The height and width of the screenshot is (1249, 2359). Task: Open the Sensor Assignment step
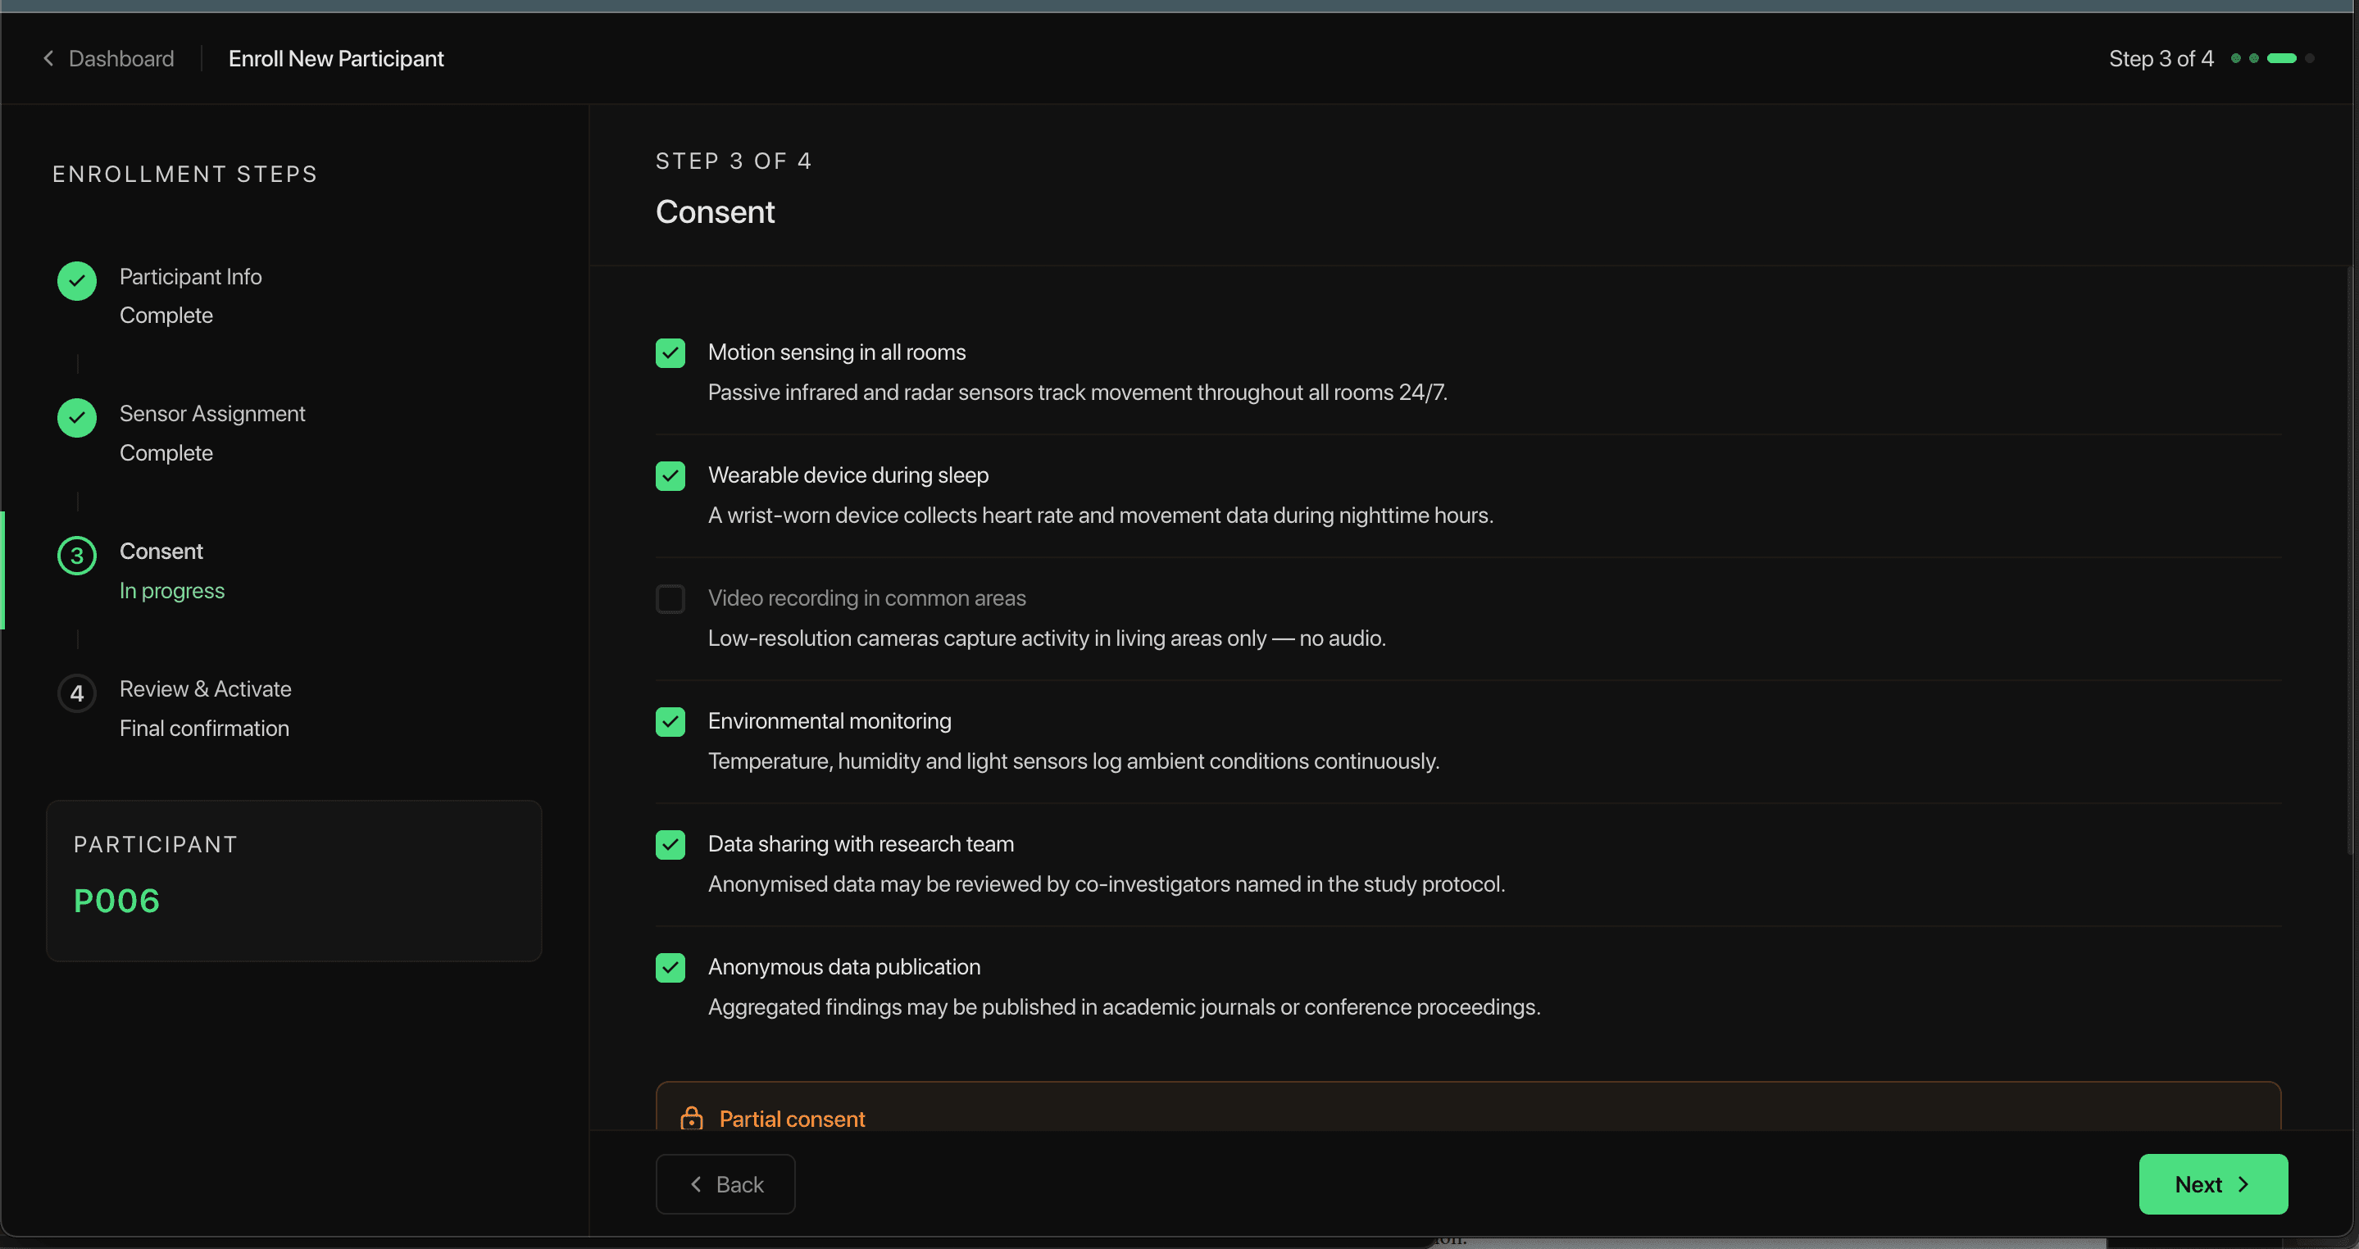212,414
